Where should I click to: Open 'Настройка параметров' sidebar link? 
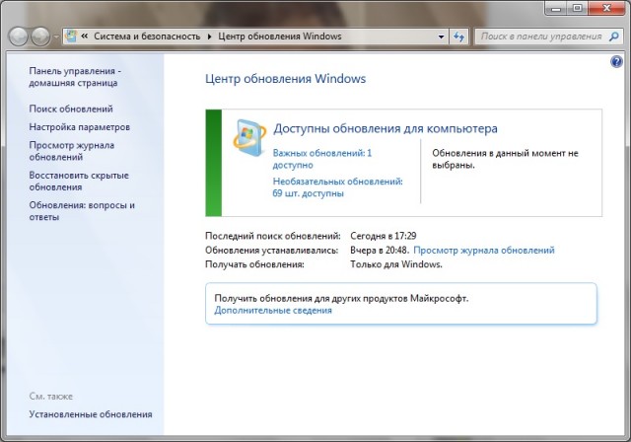click(79, 127)
